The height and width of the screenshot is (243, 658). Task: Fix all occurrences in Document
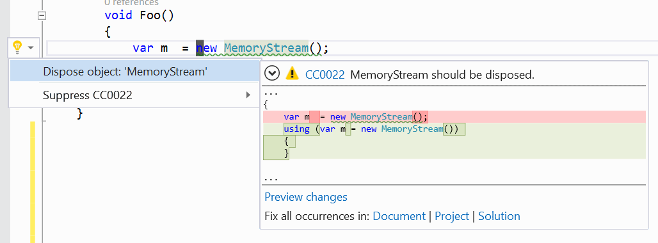399,216
